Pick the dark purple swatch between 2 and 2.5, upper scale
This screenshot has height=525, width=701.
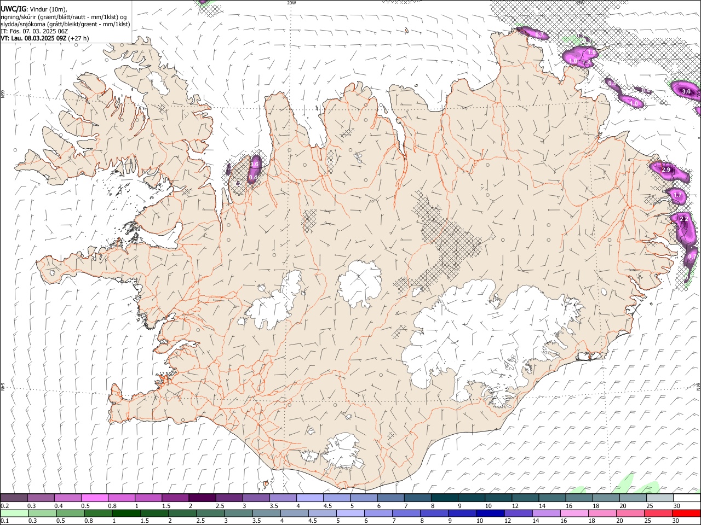[x=202, y=498]
